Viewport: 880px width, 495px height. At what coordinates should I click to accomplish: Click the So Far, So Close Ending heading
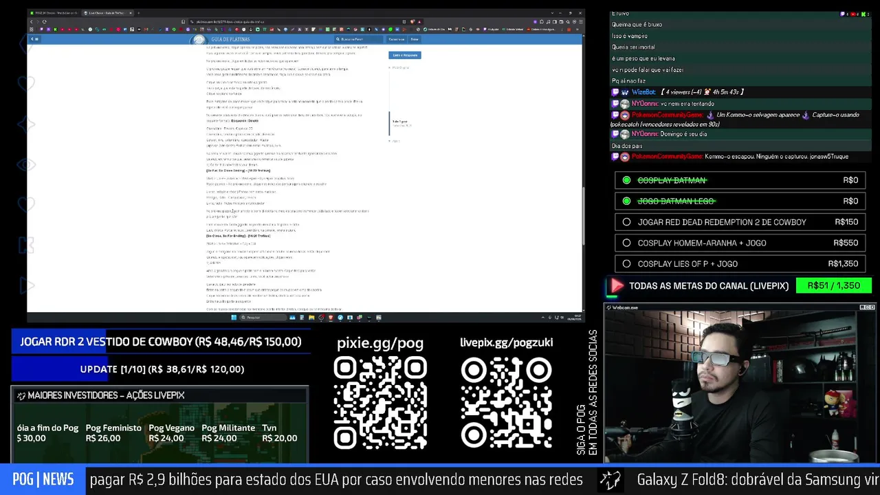point(238,170)
